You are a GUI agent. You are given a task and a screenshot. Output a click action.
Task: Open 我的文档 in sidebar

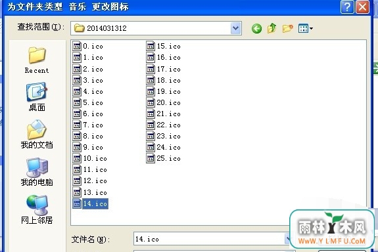[37, 135]
